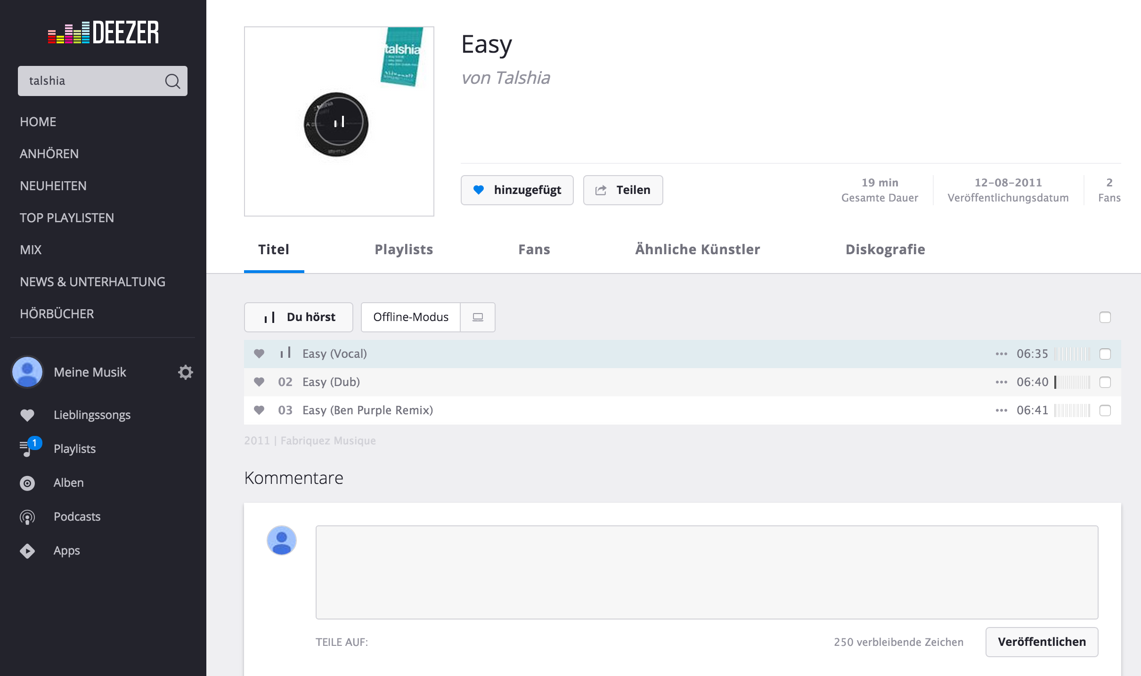Viewport: 1141px width, 676px height.
Task: Open settings gear next to Meine Musik
Action: (x=186, y=372)
